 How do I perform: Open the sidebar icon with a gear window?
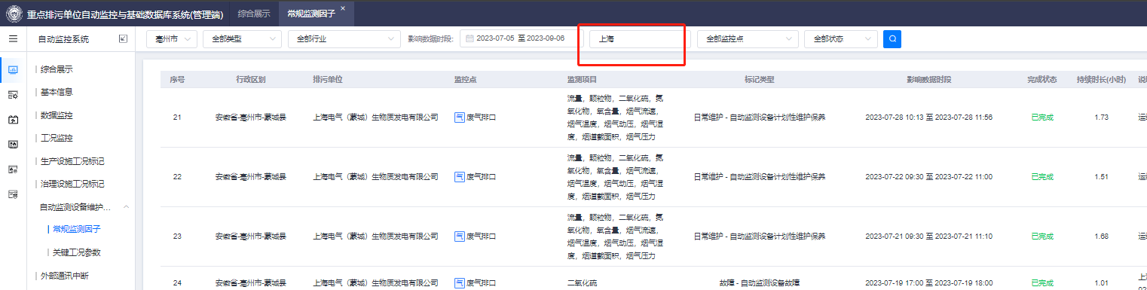(13, 94)
